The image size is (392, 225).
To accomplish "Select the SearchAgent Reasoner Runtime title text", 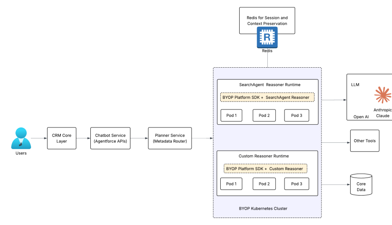I will click(x=270, y=85).
